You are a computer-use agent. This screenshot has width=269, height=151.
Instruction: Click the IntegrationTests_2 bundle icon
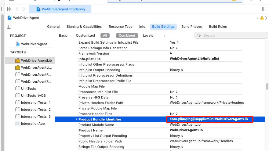pyautogui.click(x=17, y=110)
